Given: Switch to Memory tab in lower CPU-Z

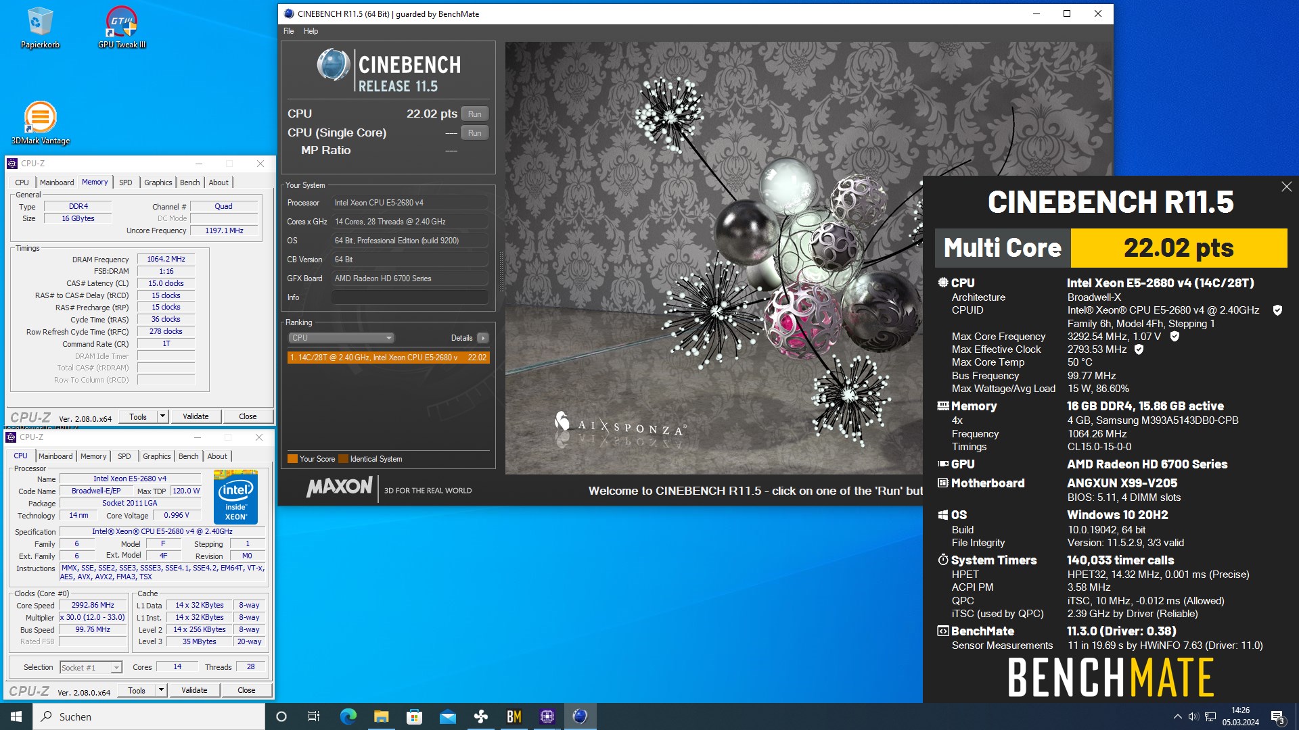Looking at the screenshot, I should 93,456.
